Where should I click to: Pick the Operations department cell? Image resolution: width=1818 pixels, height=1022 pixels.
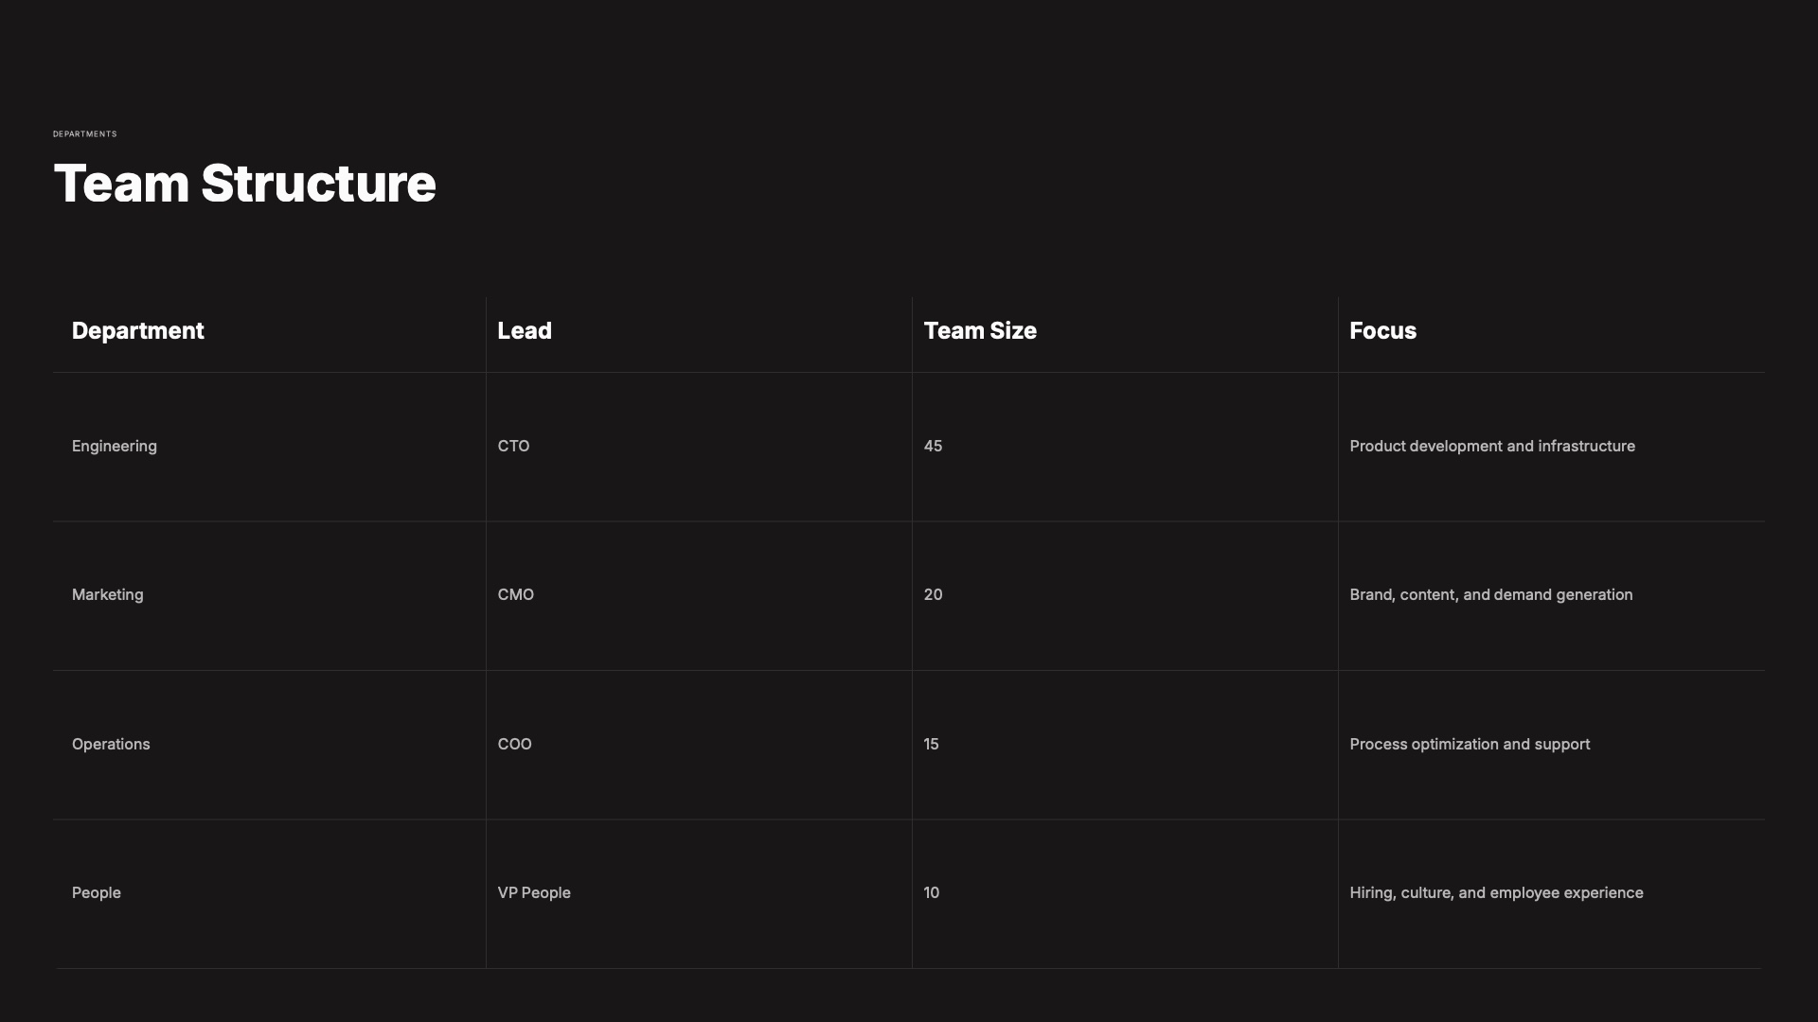click(111, 745)
